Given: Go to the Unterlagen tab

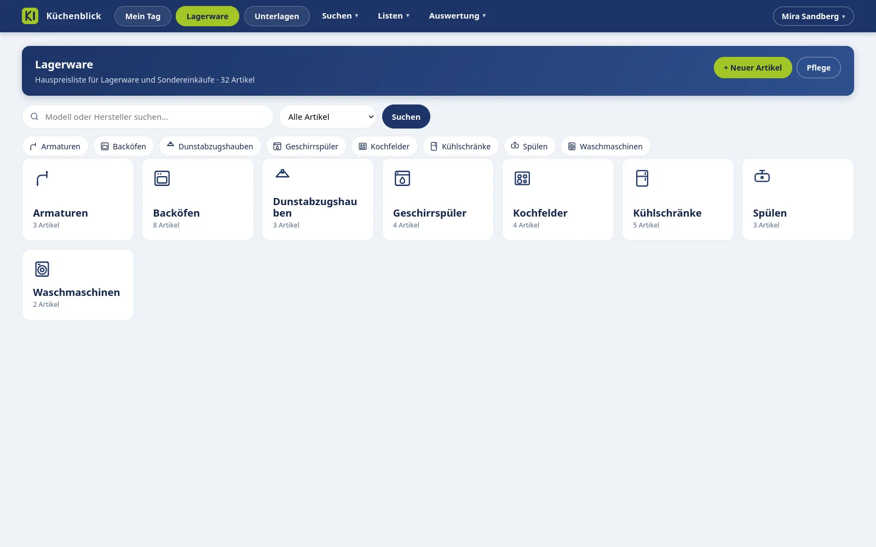Looking at the screenshot, I should pos(277,16).
